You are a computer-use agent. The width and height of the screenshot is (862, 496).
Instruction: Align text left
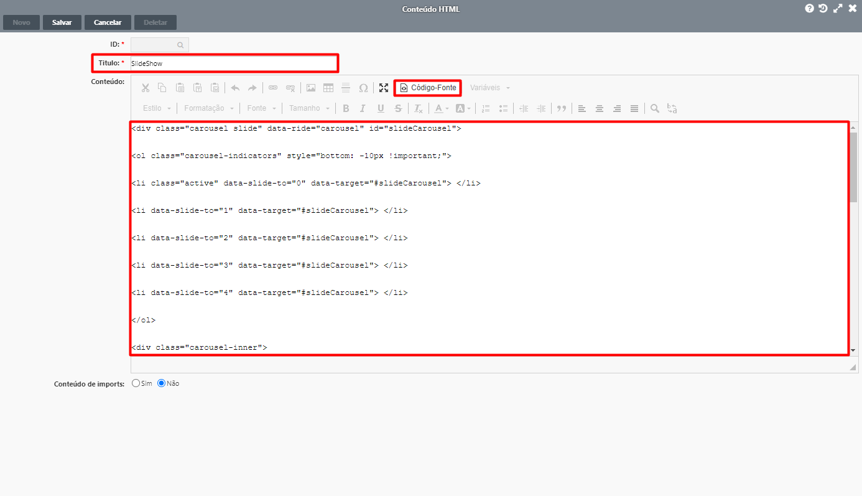coord(582,108)
